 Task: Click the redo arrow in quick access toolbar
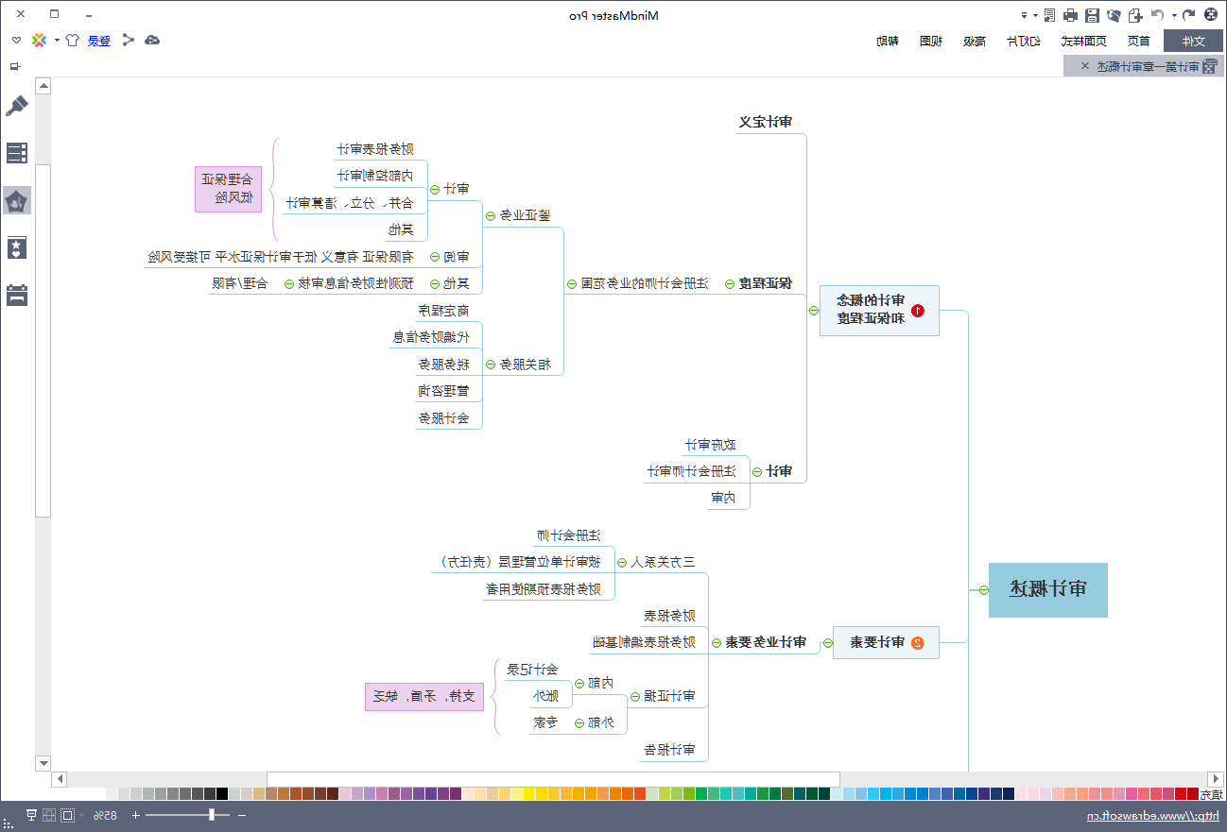click(1158, 15)
